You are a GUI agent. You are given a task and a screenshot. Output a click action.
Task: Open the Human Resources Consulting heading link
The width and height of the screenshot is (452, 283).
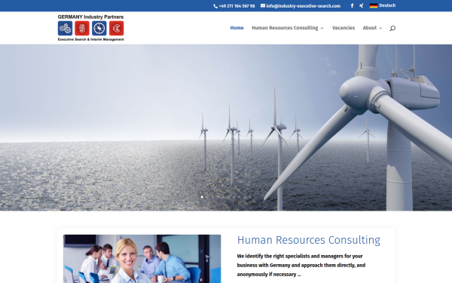(x=308, y=240)
